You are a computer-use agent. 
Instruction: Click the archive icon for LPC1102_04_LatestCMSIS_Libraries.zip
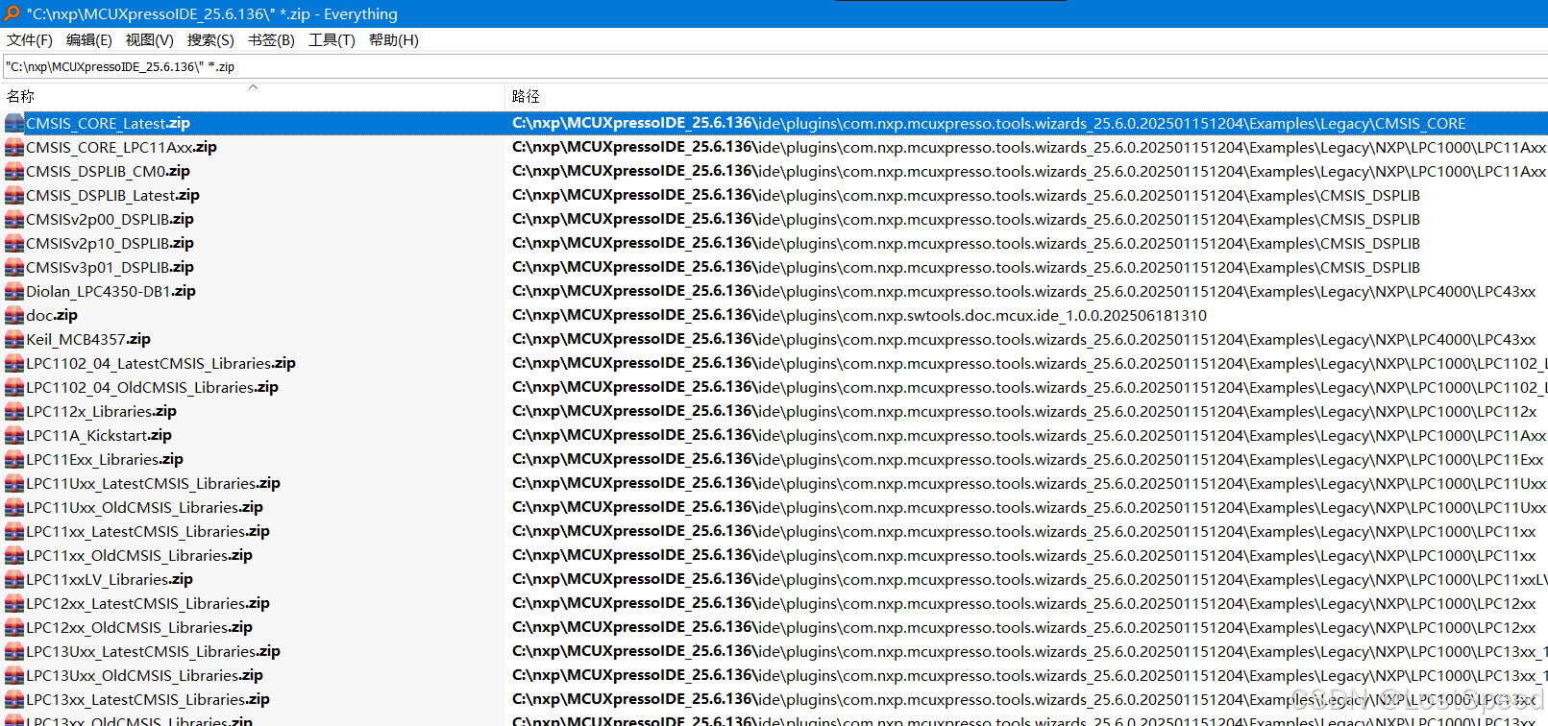14,364
